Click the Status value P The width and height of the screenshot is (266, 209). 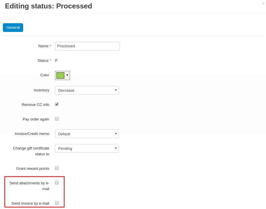coord(56,61)
